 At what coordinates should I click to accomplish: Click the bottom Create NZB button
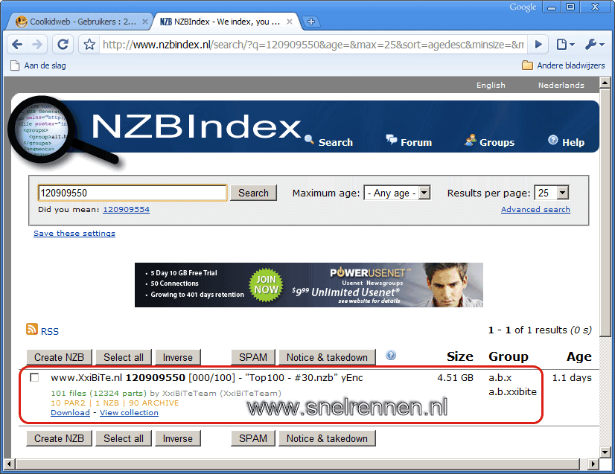click(60, 438)
